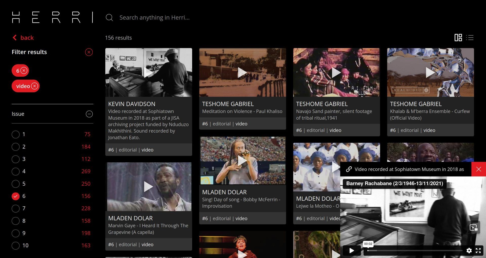Select the Issue 2 filter
Image resolution: width=486 pixels, height=258 pixels.
(16, 147)
